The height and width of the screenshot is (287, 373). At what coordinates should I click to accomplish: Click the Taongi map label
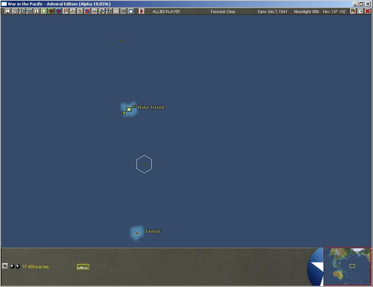point(153,231)
